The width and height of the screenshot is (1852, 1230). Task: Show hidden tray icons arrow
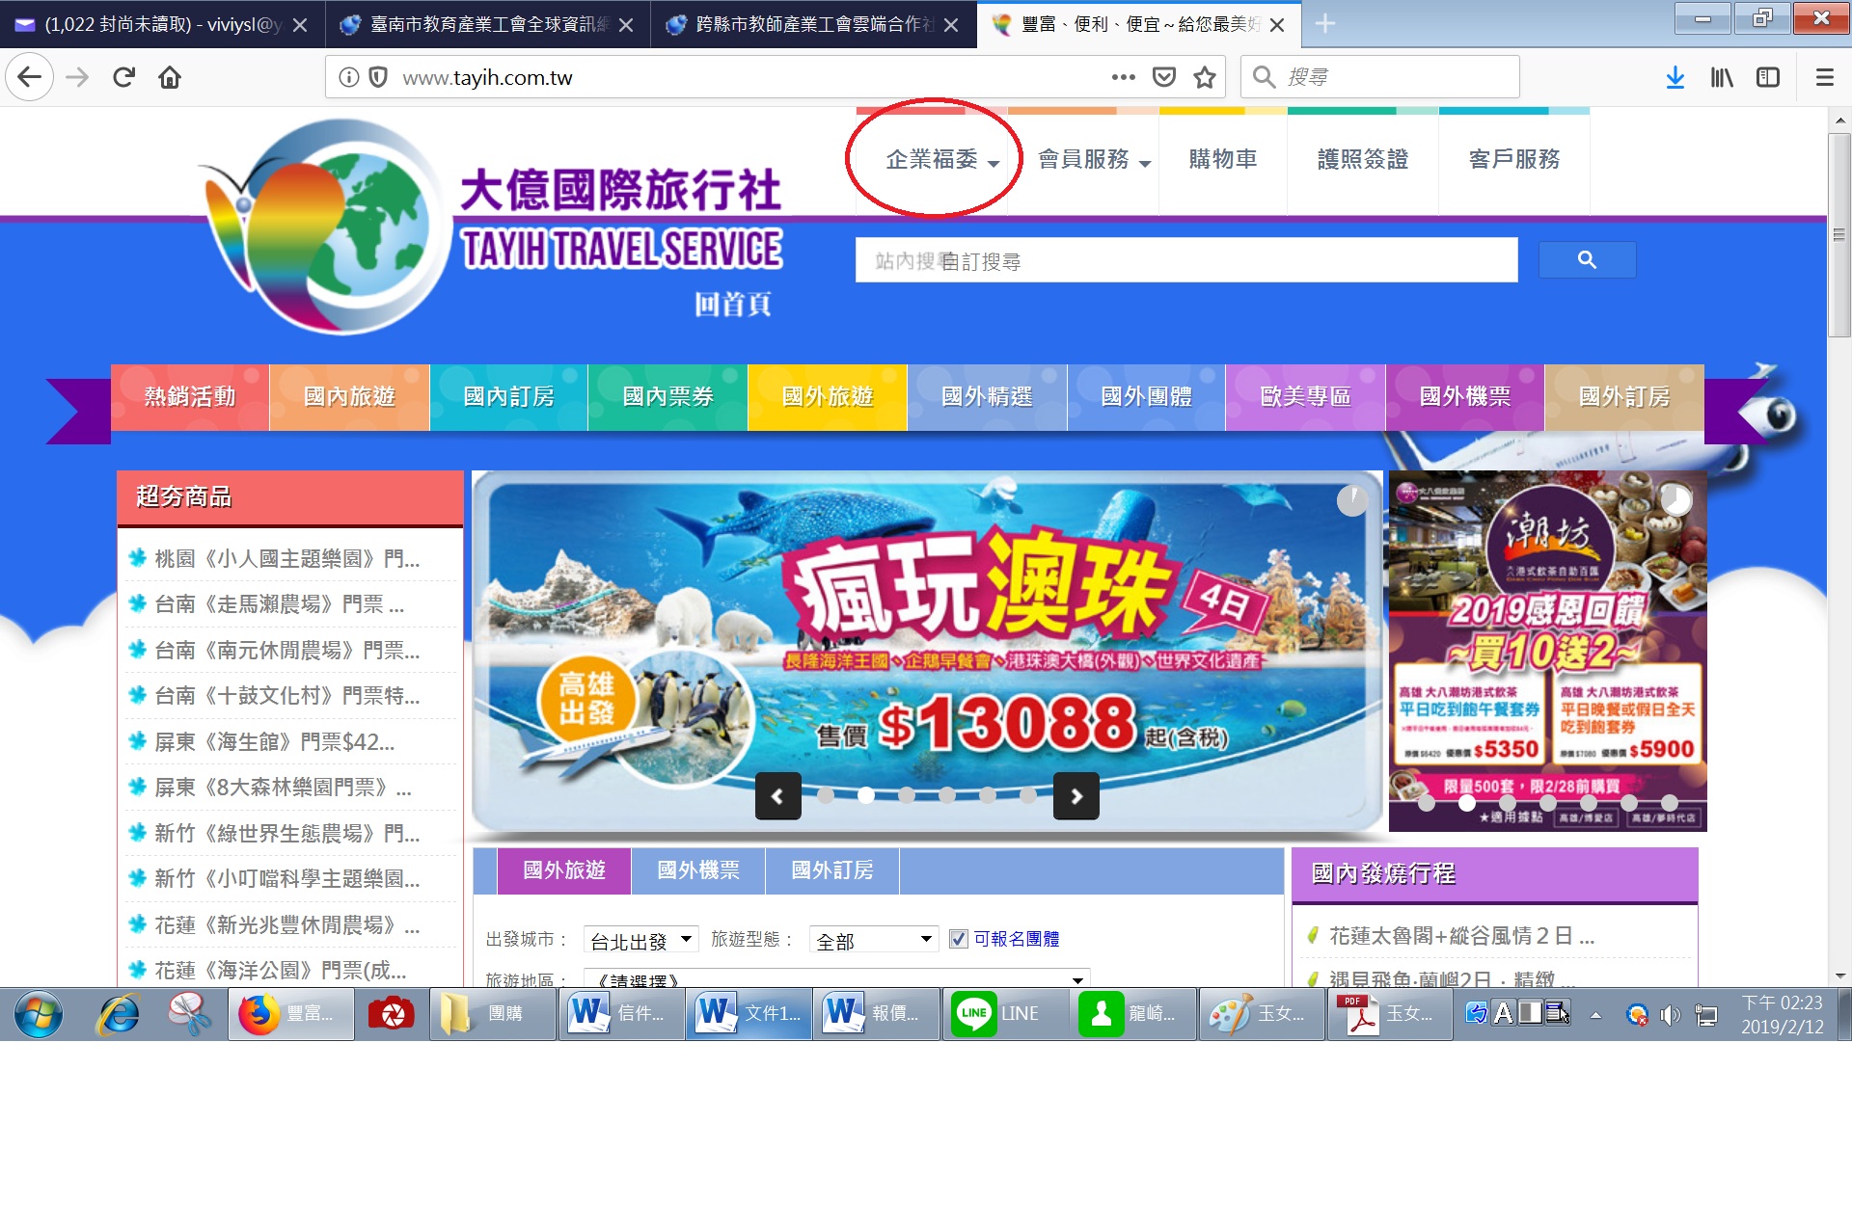point(1596,1014)
